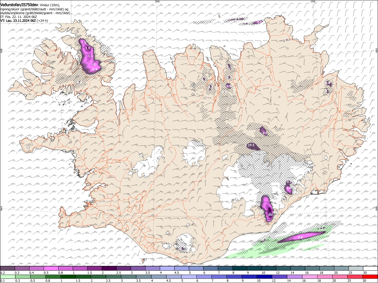
Task: Select the VT: Lau. 23.11.2024 06Z valid time
Action: point(18,21)
